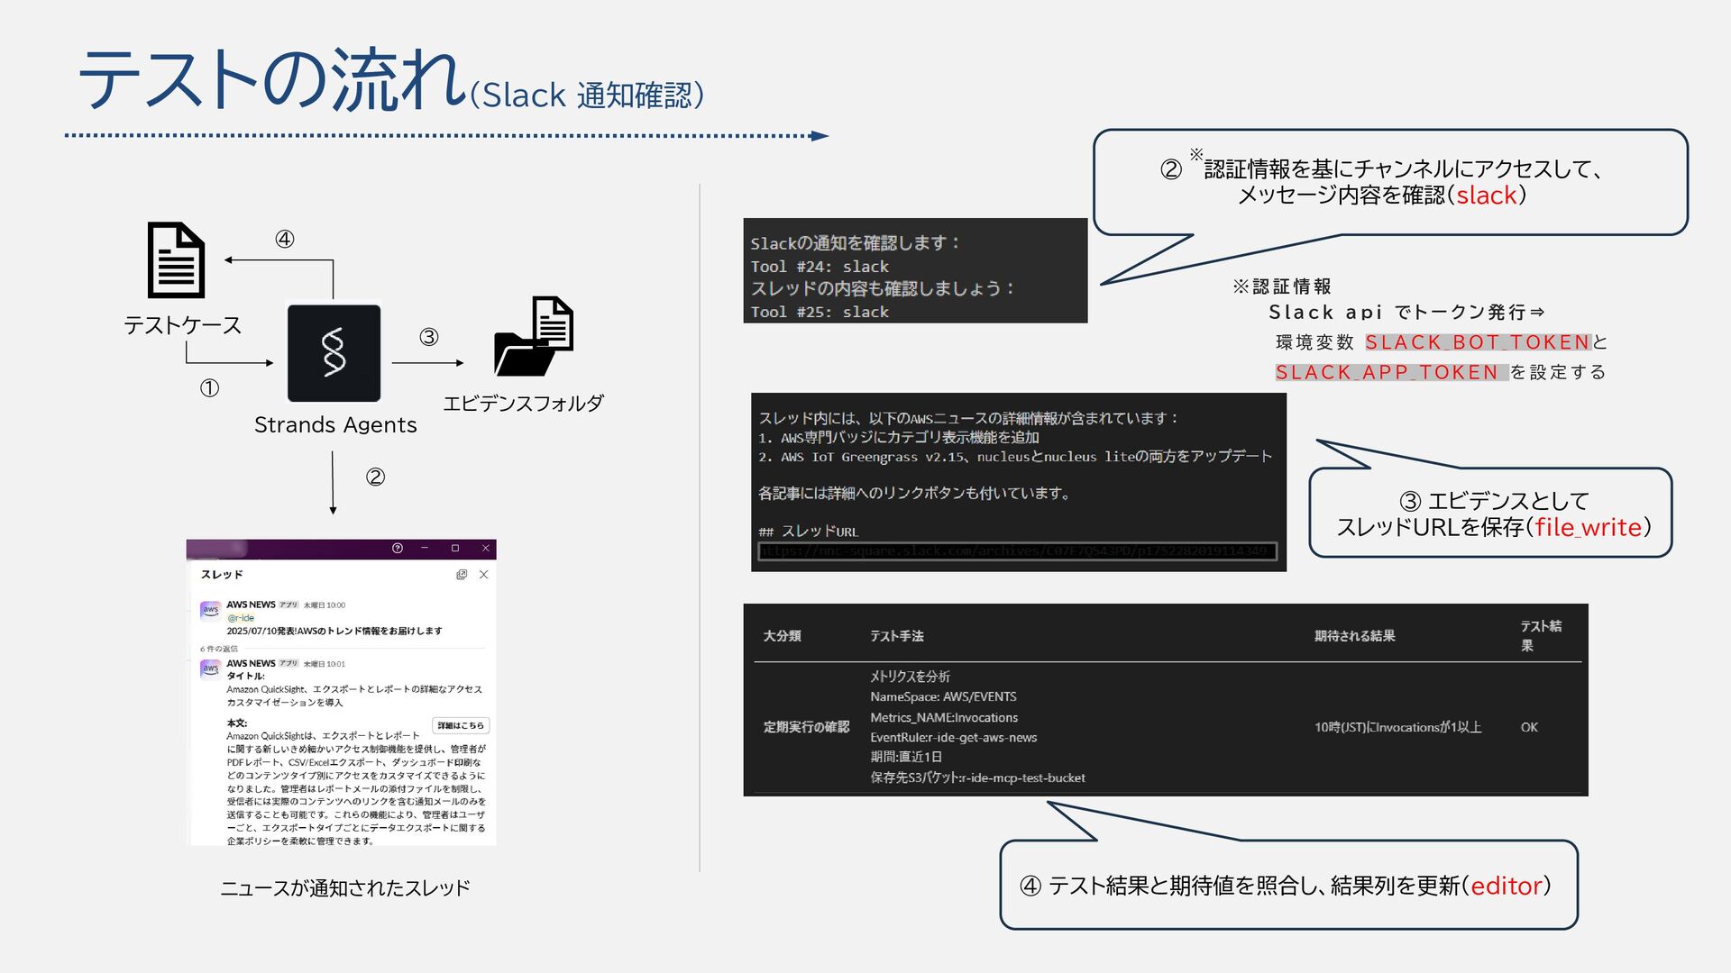Click the SLACK_APP_TOKEN highlighted text

click(1391, 372)
